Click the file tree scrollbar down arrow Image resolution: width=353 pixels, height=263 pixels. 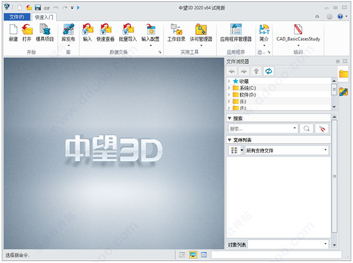334,107
